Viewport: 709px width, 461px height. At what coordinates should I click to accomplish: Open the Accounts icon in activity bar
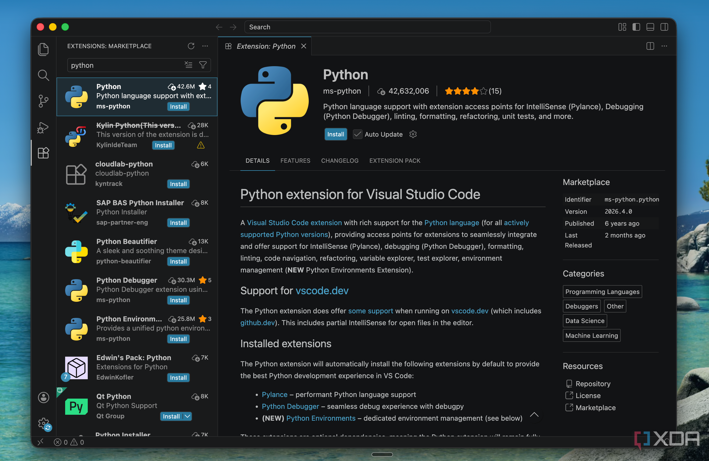44,397
